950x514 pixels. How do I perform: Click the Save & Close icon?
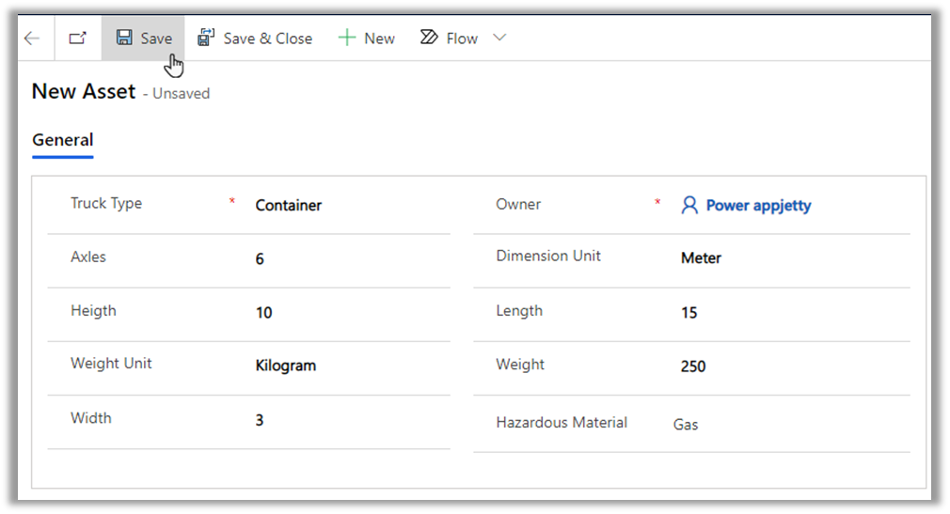[x=206, y=38]
